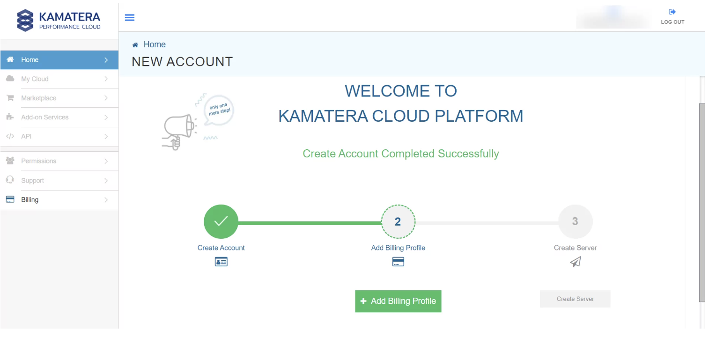Click the Permissions users icon
The image size is (709, 337).
pos(10,161)
